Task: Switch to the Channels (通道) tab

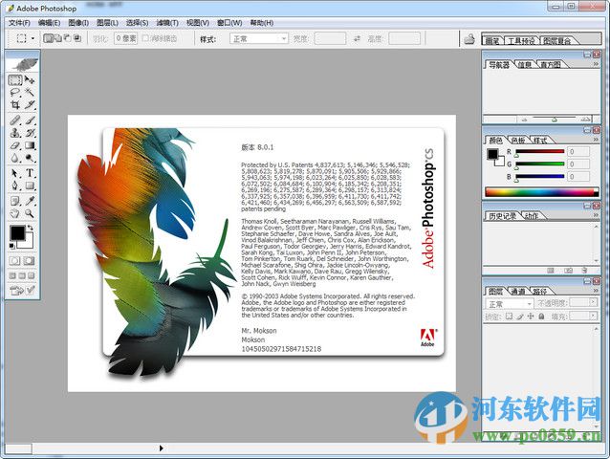Action: point(518,291)
